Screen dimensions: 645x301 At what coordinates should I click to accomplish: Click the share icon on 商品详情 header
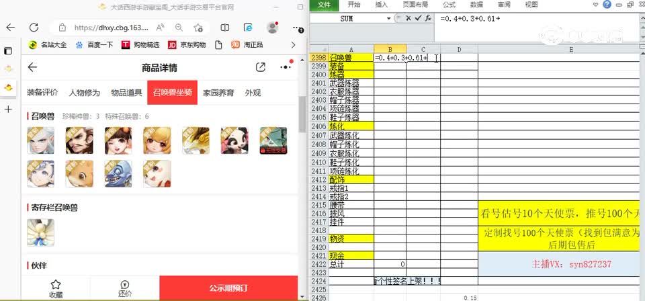[261, 67]
